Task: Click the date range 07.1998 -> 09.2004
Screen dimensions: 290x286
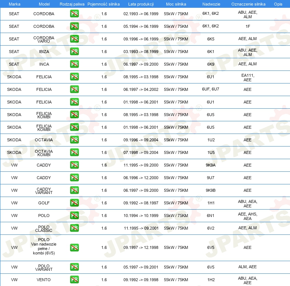Action: 141,152
